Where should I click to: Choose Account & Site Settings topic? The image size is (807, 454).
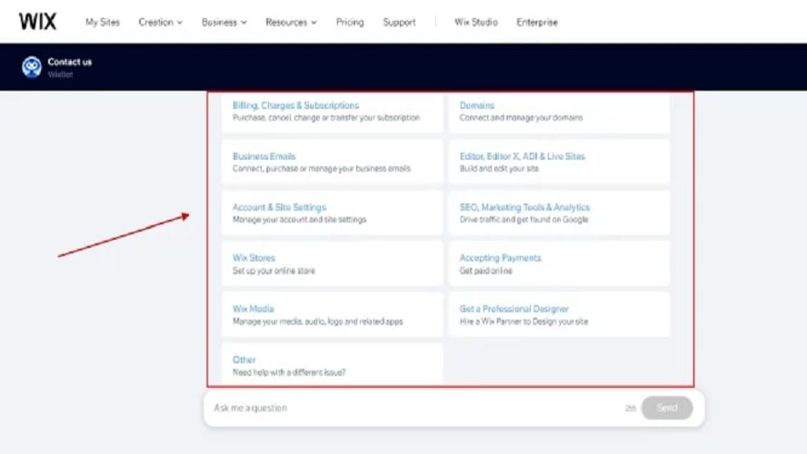coord(333,212)
